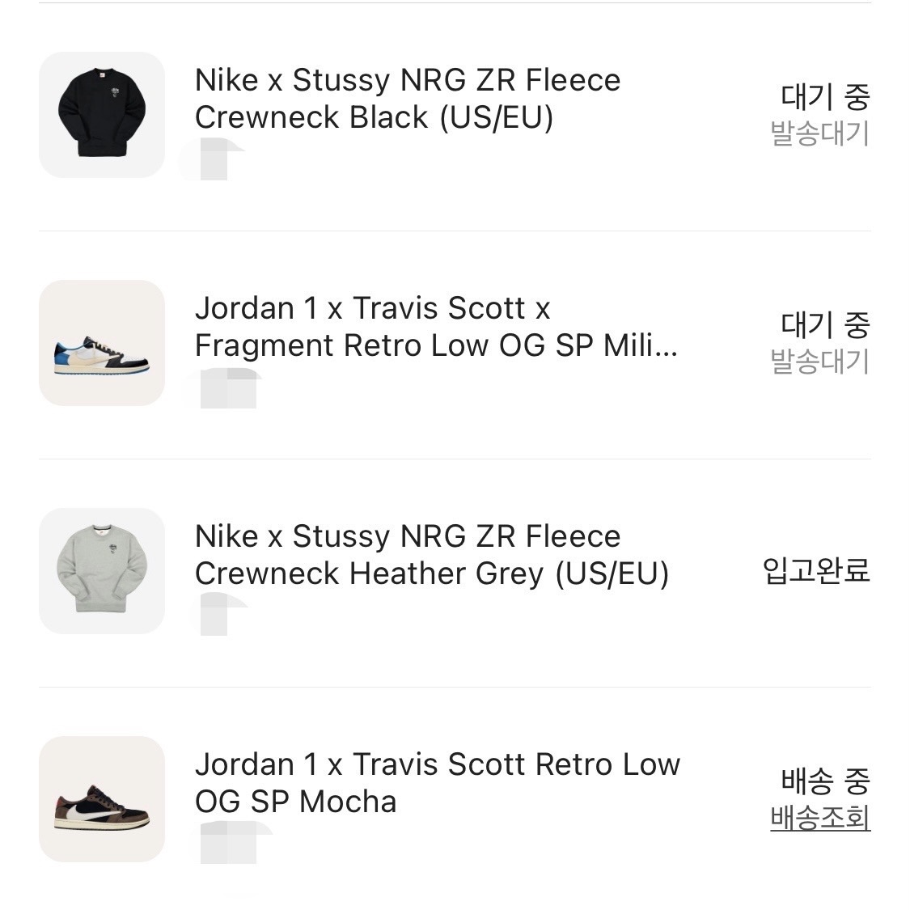The image size is (910, 910).
Task: Tap 발송대기 beside the Fragment sneaker
Action: pyautogui.click(x=820, y=362)
